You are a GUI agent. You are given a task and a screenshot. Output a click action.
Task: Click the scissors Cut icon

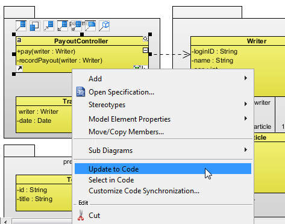81,215
